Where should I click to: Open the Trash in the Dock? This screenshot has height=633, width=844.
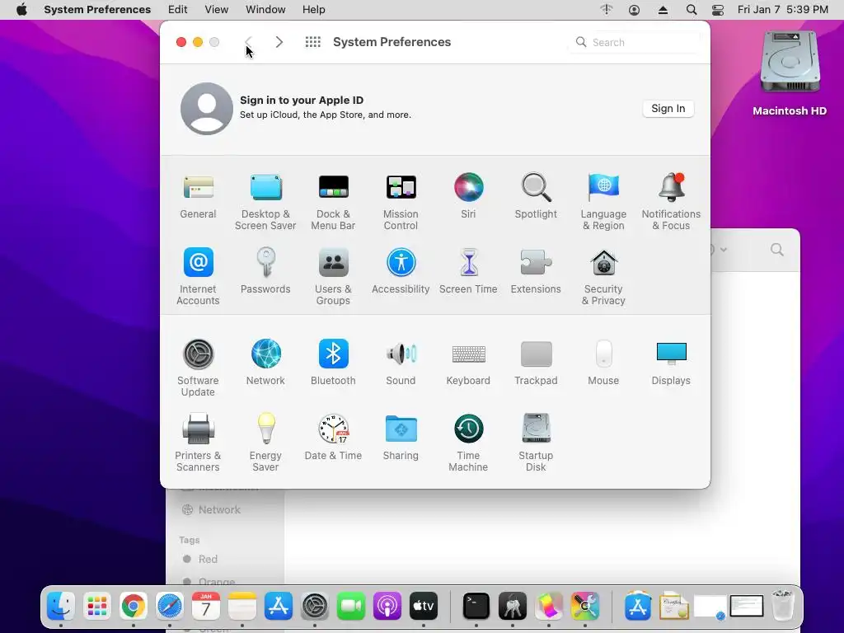[x=783, y=606]
